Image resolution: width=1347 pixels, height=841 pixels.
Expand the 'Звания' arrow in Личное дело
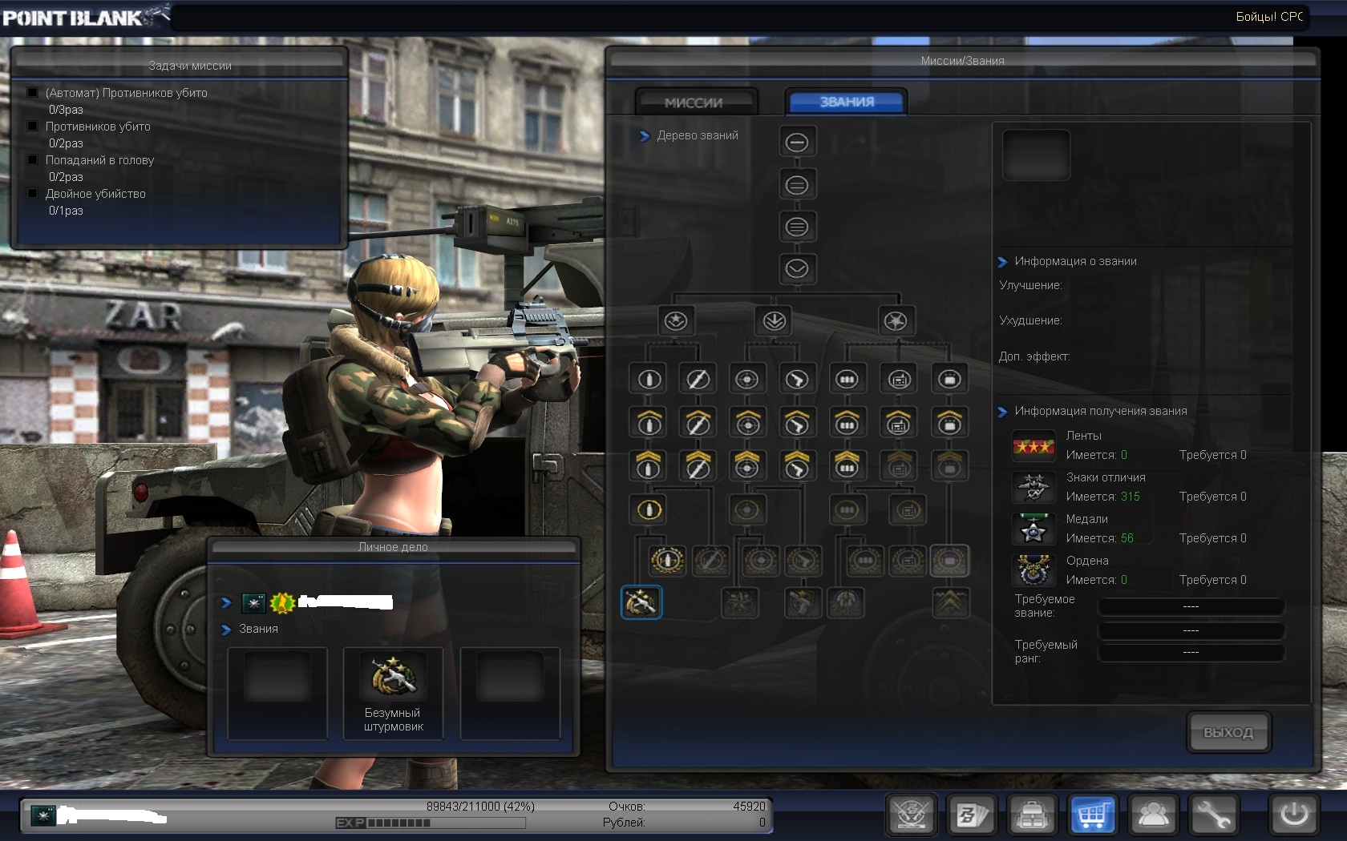click(x=226, y=630)
